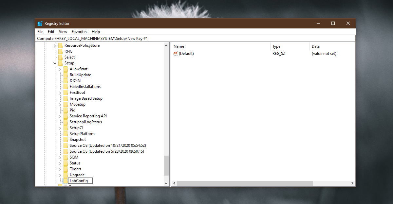393x204 pixels.
Task: Select the MoSetup folder icon
Action: point(65,104)
